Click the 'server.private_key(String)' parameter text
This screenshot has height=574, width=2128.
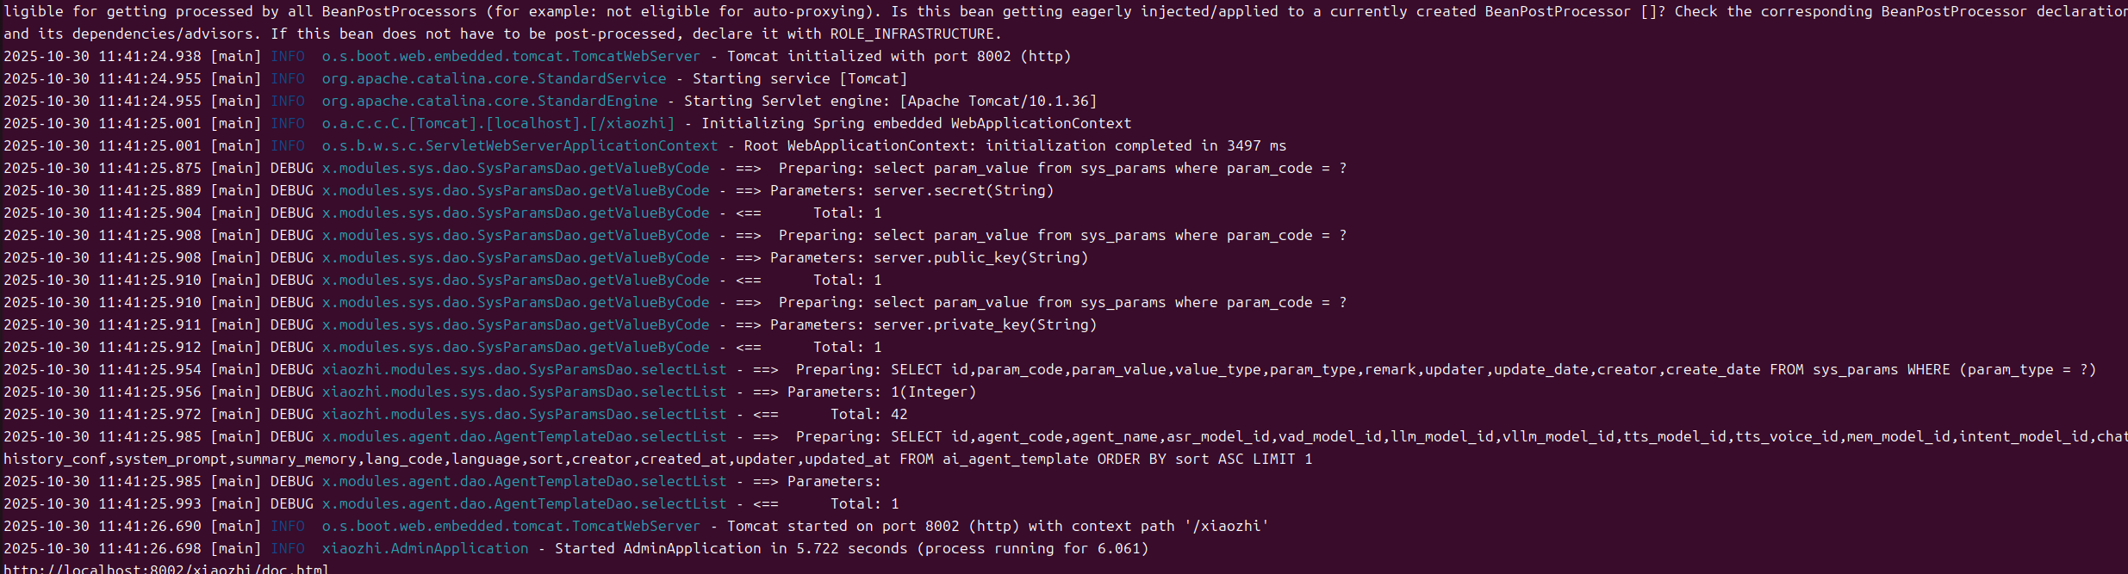click(985, 325)
